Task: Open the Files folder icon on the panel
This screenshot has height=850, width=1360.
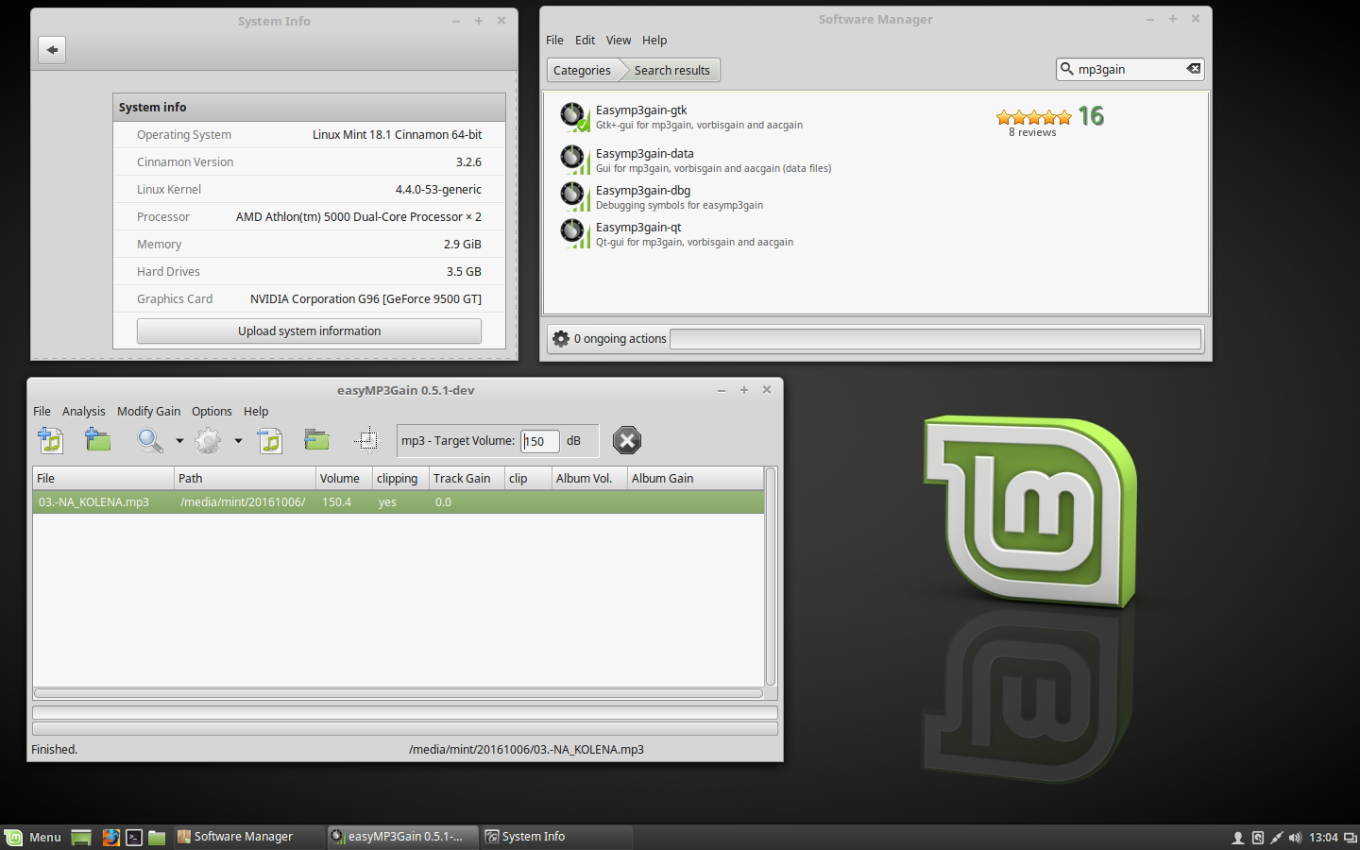Action: pyautogui.click(x=157, y=838)
